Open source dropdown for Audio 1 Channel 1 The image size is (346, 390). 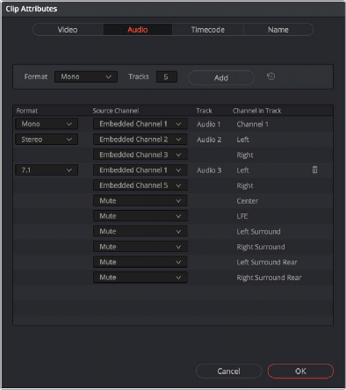tap(141, 124)
